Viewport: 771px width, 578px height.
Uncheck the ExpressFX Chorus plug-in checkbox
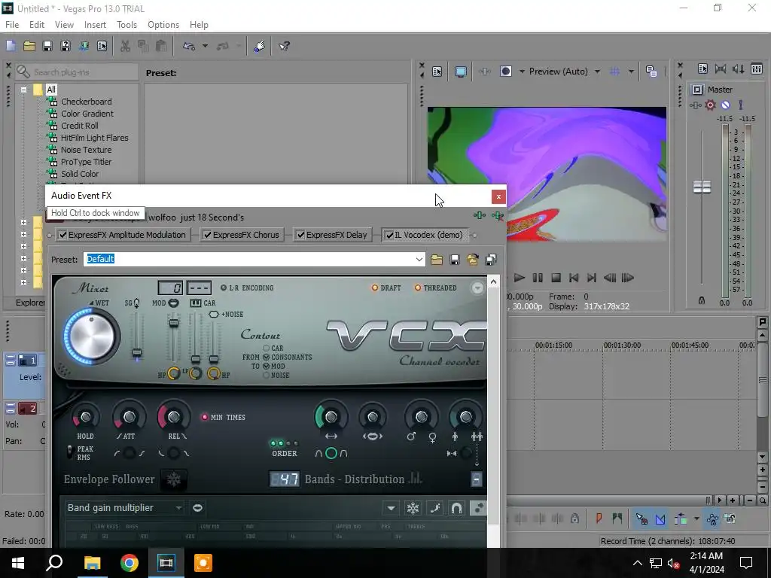208,235
